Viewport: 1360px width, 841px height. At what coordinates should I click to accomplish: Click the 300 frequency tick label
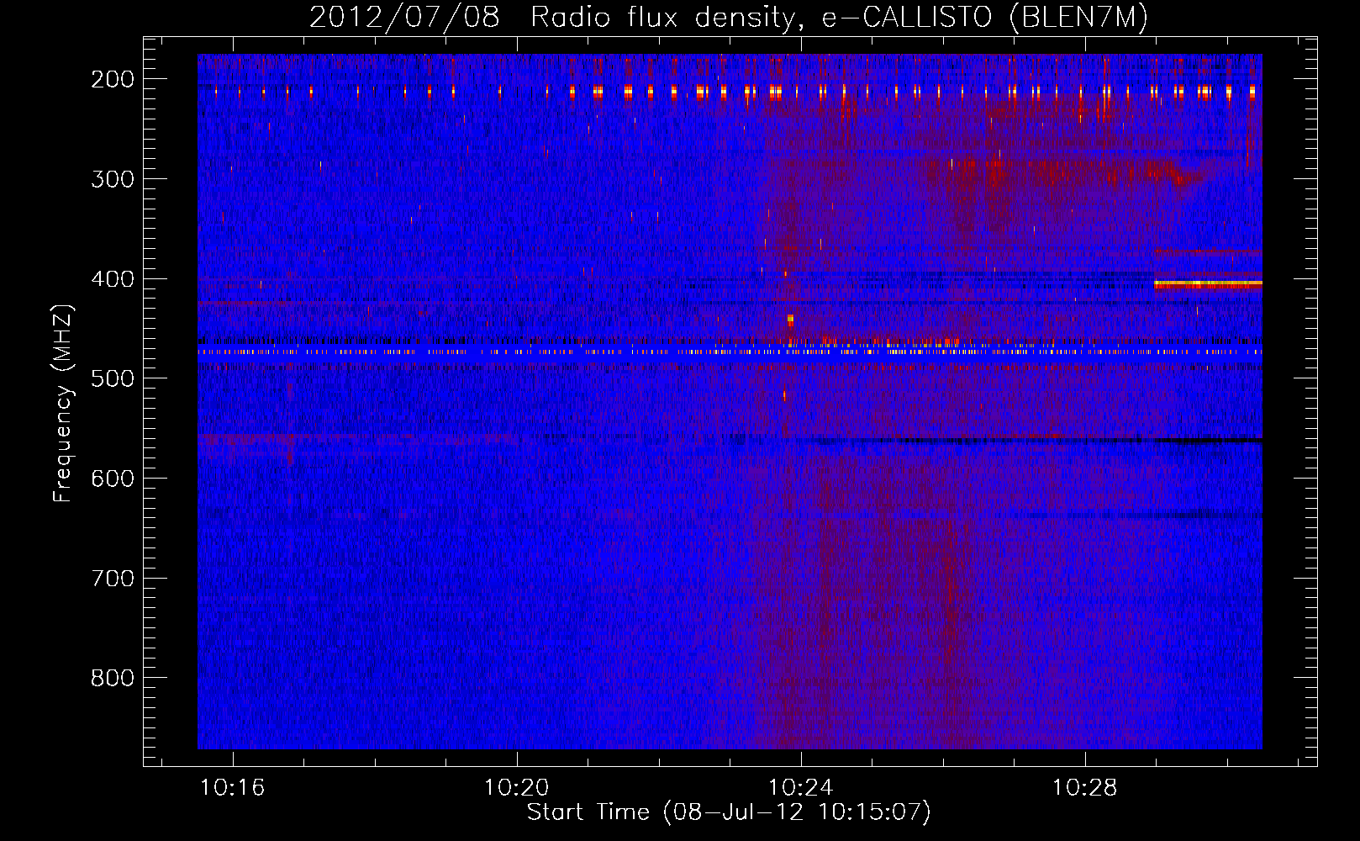click(x=113, y=179)
